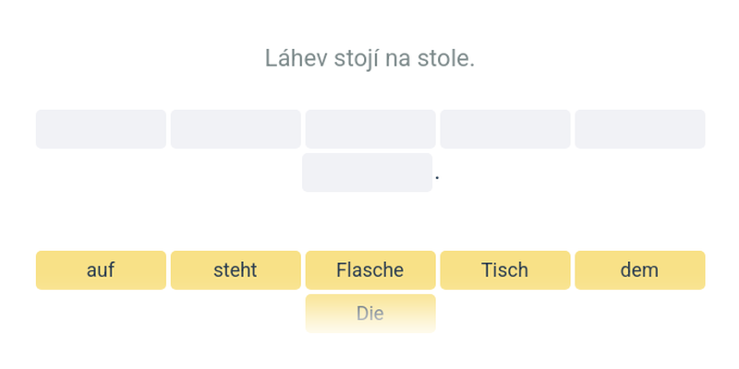This screenshot has height=369, width=739.
Task: Click the second empty answer slot
Action: [x=236, y=129]
